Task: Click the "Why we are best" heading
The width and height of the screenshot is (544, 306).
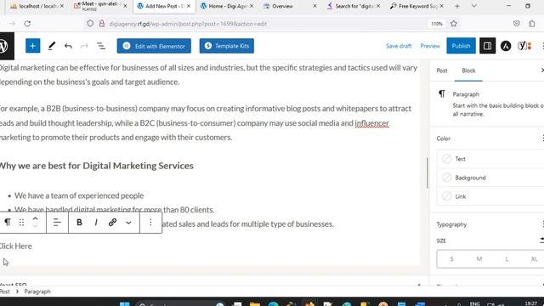Action: [x=96, y=166]
